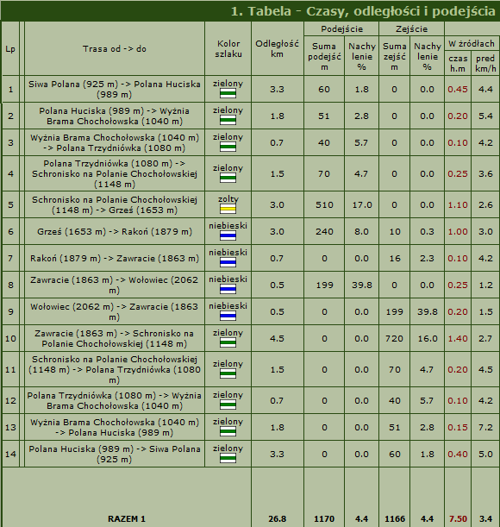Click the 'Trasa od -> do' column header
500x527 pixels.
point(115,49)
